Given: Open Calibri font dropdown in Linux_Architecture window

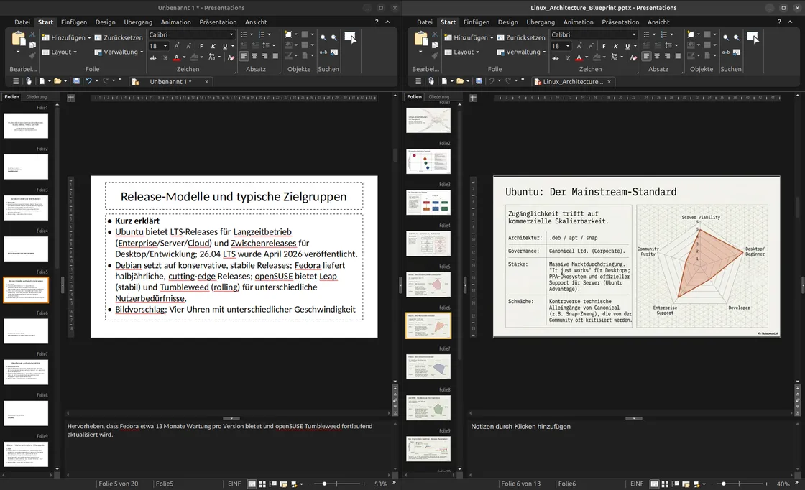Looking at the screenshot, I should click(634, 35).
